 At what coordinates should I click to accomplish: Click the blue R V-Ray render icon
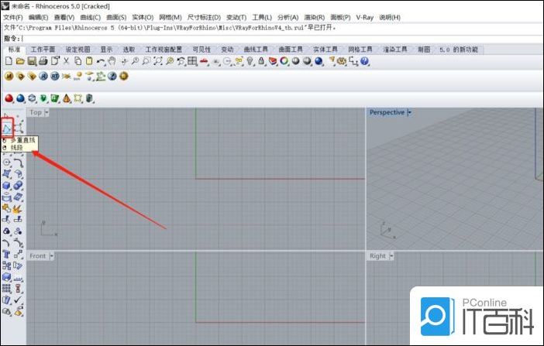pos(43,76)
